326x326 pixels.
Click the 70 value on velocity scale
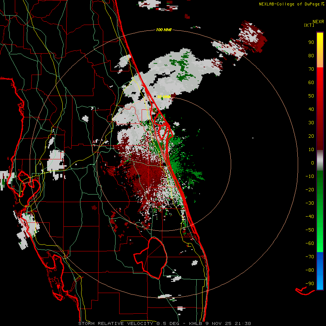tap(311, 69)
